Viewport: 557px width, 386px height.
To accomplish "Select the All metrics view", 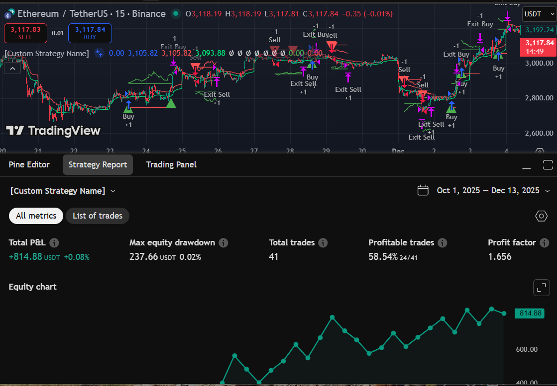I will [x=36, y=216].
